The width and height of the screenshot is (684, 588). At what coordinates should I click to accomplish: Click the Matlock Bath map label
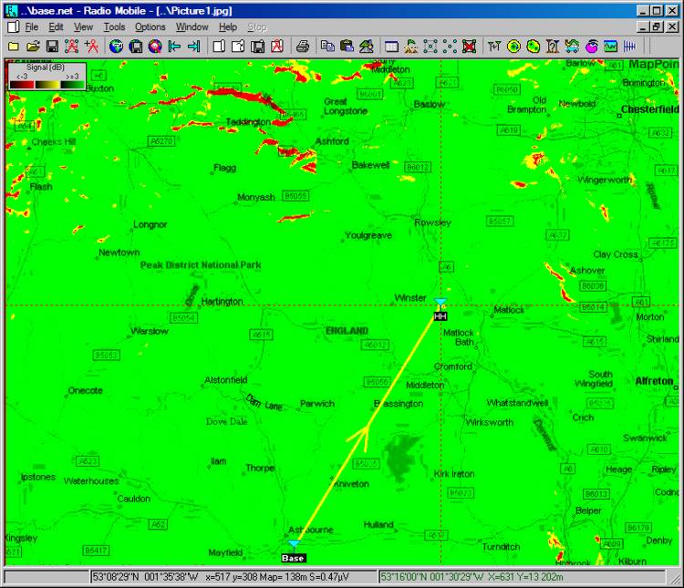pos(459,337)
